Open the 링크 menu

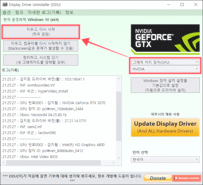pyautogui.click(x=19, y=13)
